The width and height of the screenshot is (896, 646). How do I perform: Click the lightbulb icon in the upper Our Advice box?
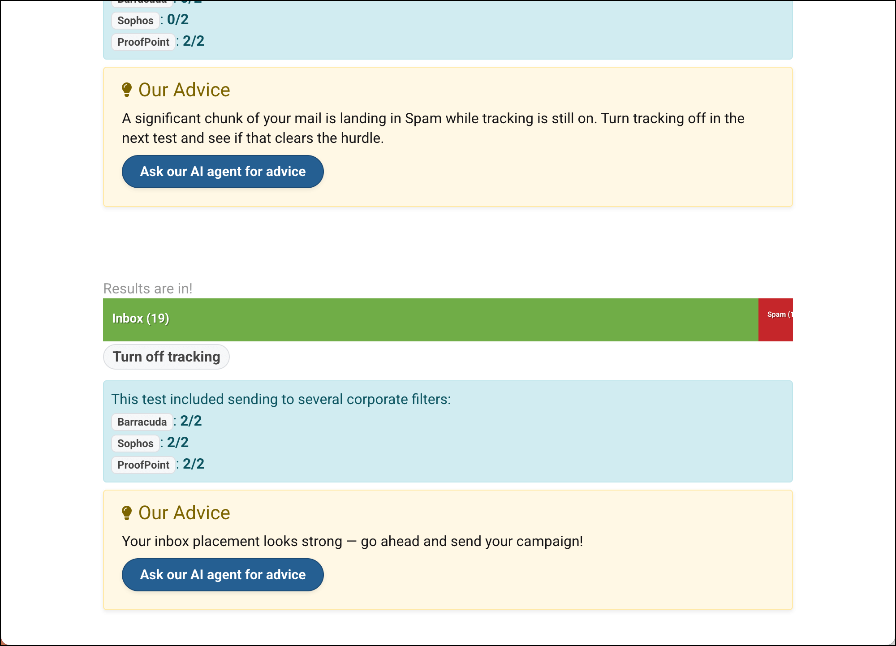127,90
